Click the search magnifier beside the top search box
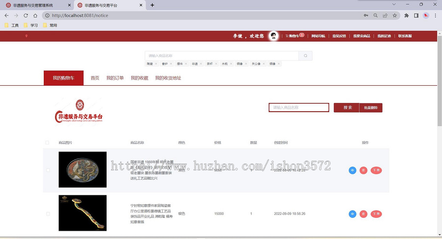Viewport: 442px width, 239px height. (305, 56)
